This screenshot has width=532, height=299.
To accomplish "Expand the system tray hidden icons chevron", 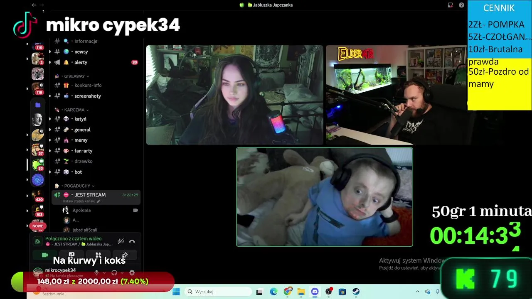I will tap(417, 292).
